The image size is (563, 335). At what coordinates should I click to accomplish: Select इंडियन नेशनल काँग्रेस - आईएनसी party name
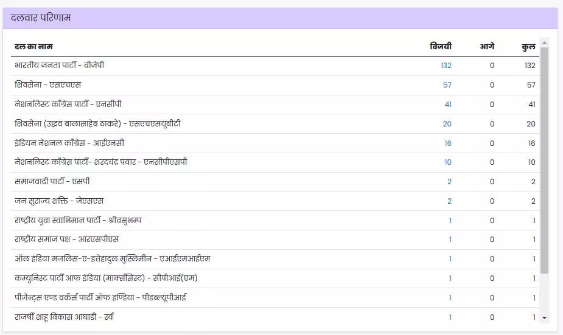[x=69, y=143]
